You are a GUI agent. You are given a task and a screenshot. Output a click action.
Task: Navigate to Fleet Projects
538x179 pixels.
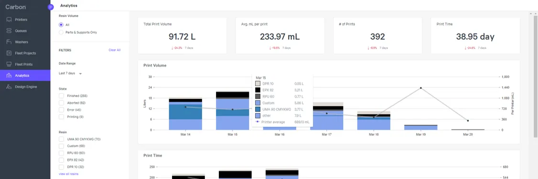(x=25, y=53)
